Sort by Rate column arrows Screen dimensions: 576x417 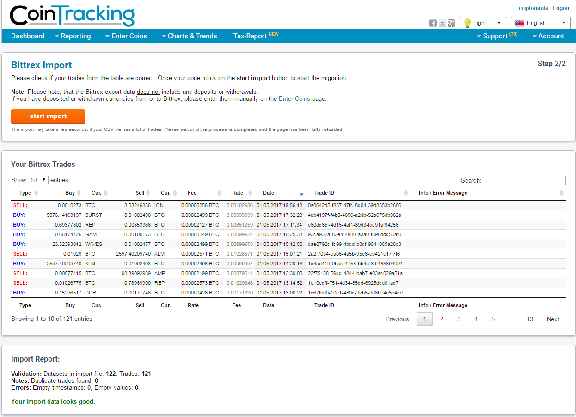coord(250,193)
